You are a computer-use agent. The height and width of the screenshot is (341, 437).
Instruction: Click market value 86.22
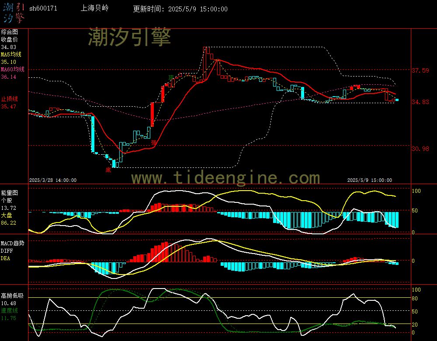[x=9, y=223]
